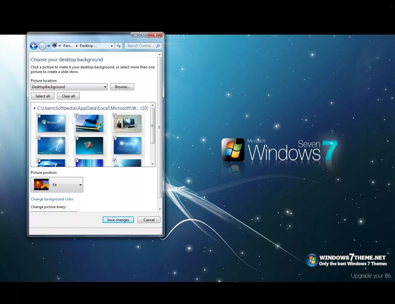This screenshot has height=304, width=395.
Task: Click the search magnifier icon
Action: pyautogui.click(x=158, y=46)
